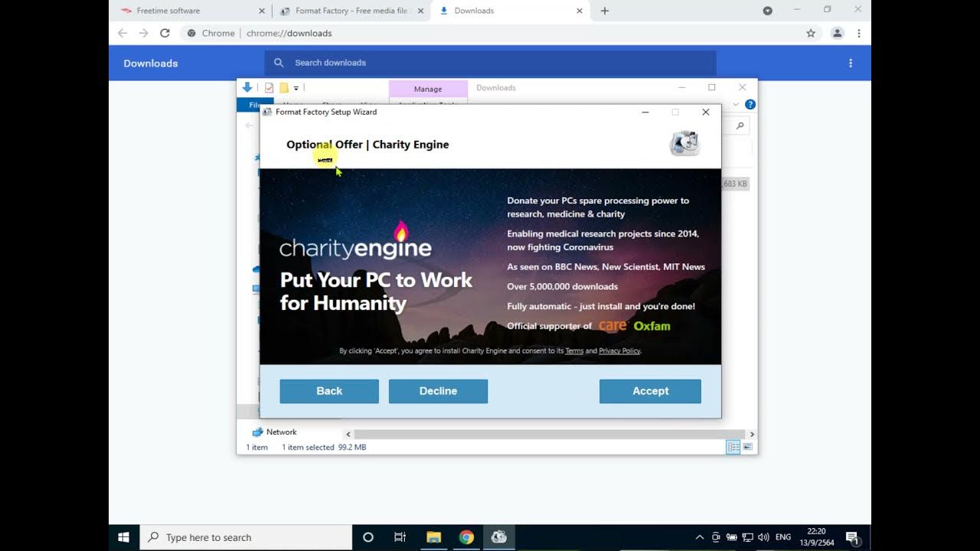The height and width of the screenshot is (551, 980).
Task: Switch the ENG input language indicator
Action: click(783, 537)
